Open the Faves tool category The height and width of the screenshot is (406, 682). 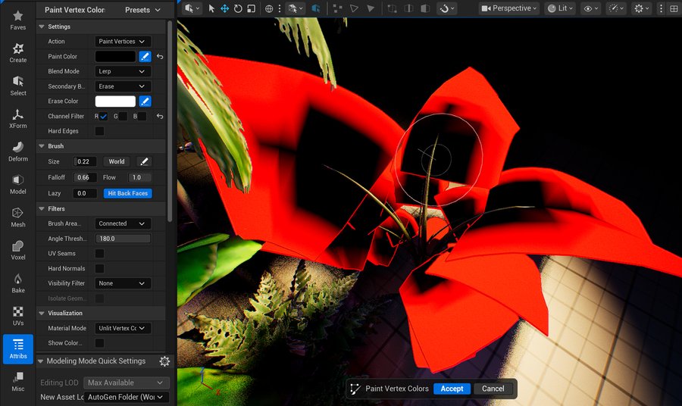coord(17,20)
